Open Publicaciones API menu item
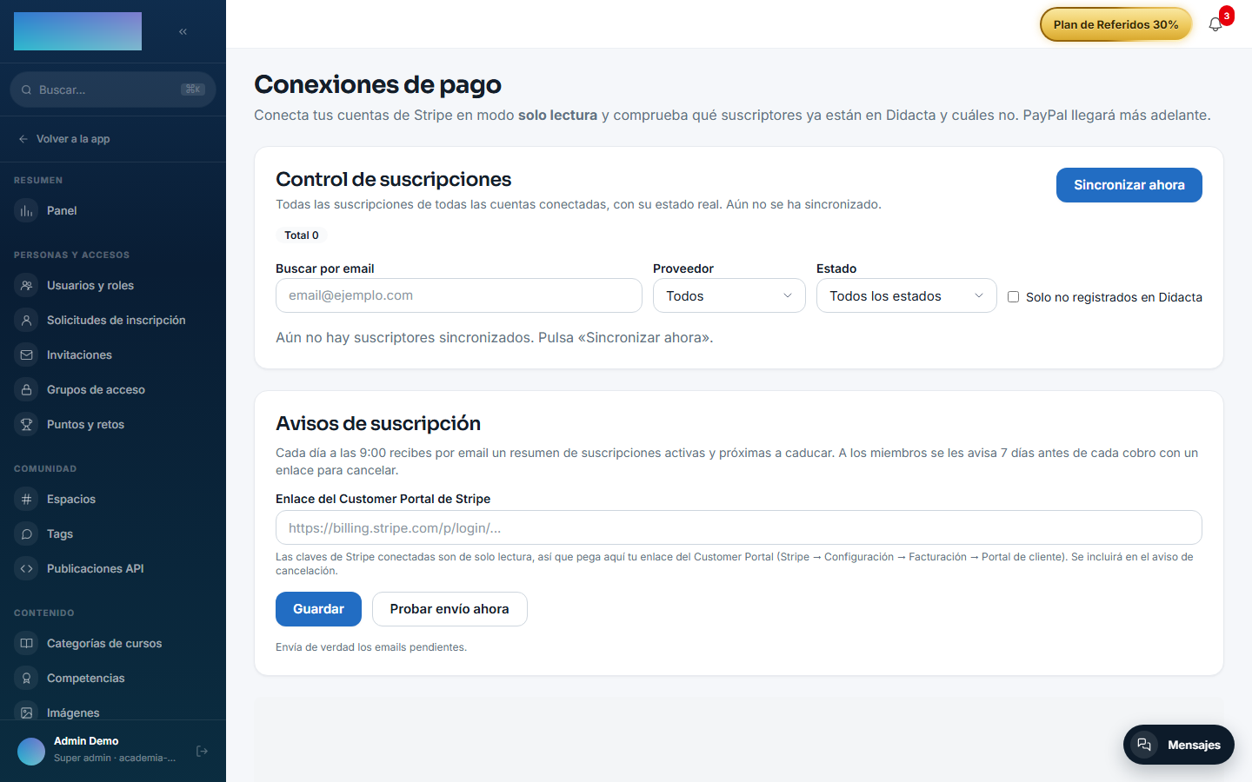The height and width of the screenshot is (782, 1252). 113,569
